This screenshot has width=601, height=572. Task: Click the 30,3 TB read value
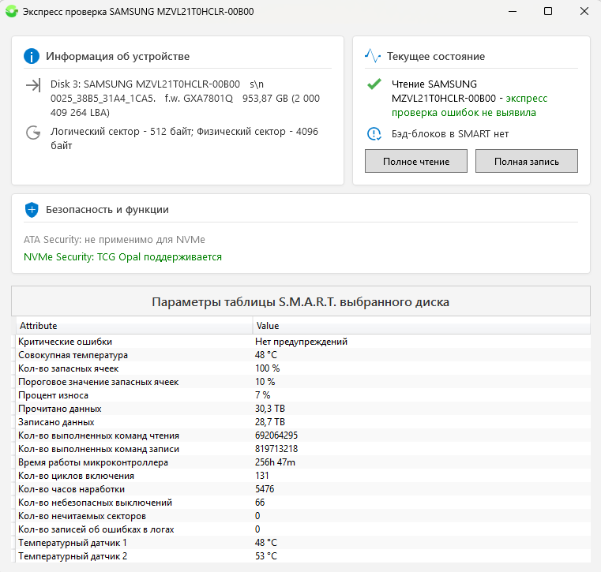coord(270,409)
